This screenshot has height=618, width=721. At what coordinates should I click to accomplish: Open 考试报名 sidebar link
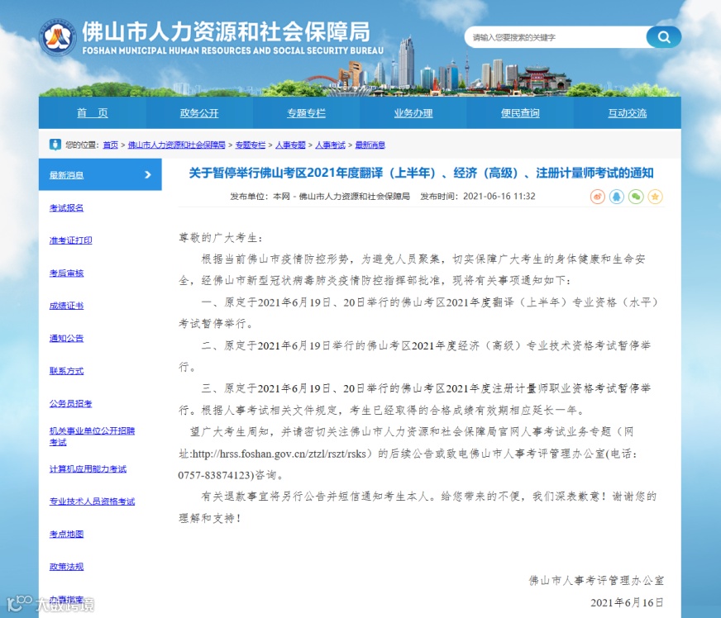pos(67,207)
